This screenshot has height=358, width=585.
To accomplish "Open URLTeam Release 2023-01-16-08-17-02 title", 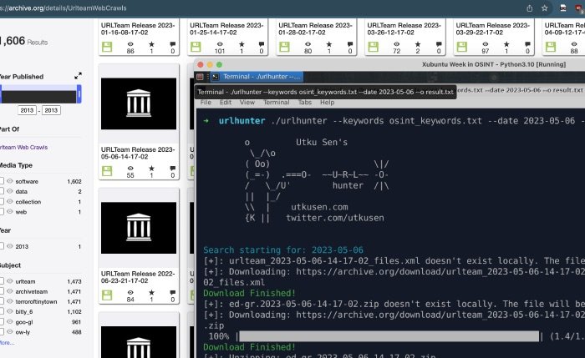I will click(138, 28).
